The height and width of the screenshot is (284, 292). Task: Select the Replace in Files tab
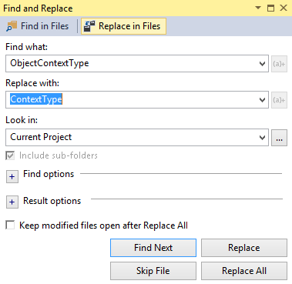click(123, 26)
